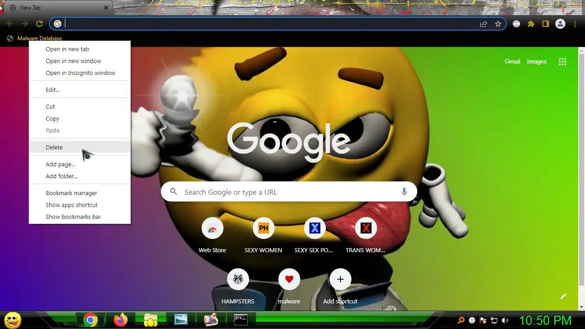Open the Gmail link
Image resolution: width=585 pixels, height=329 pixels.
(512, 61)
